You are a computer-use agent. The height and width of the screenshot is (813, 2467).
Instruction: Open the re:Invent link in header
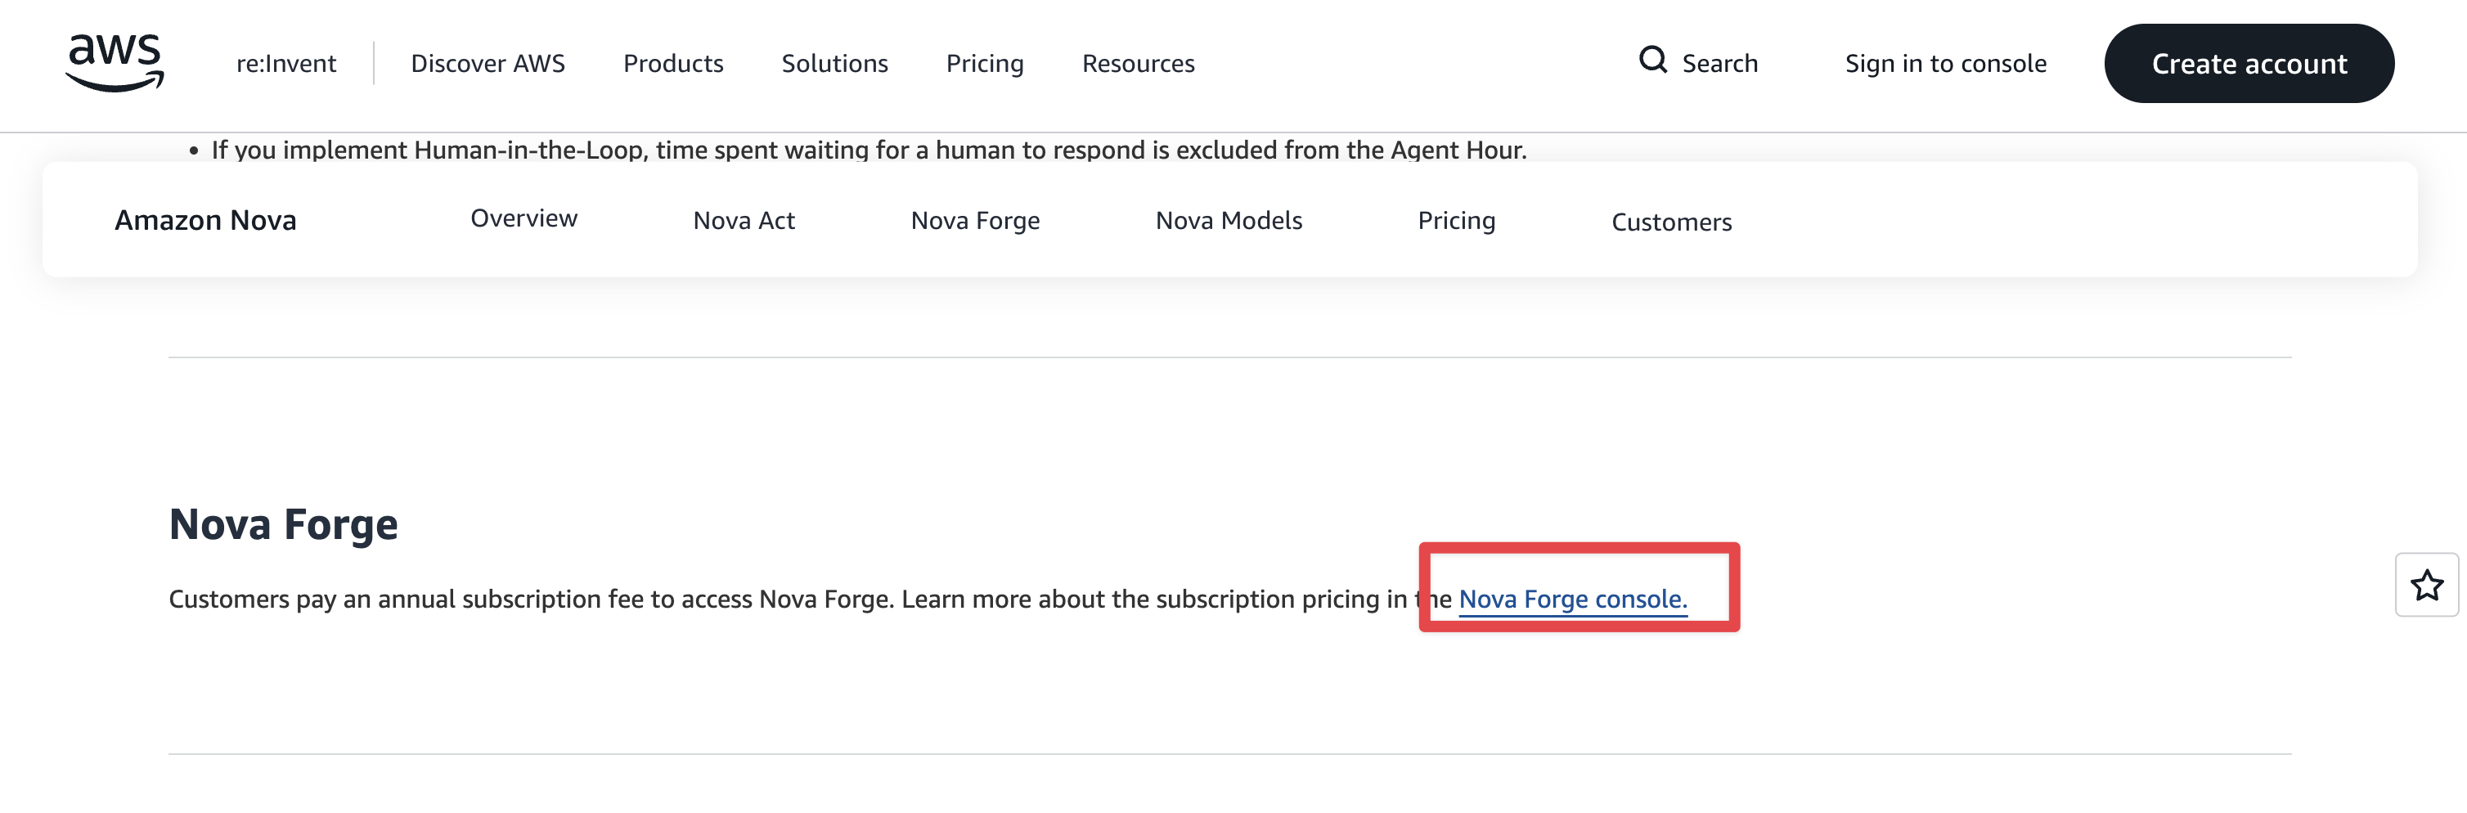pyautogui.click(x=285, y=63)
